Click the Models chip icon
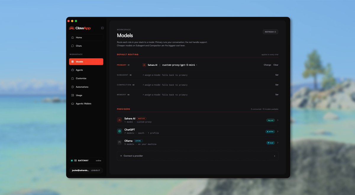The width and height of the screenshot is (355, 195). click(x=72, y=62)
